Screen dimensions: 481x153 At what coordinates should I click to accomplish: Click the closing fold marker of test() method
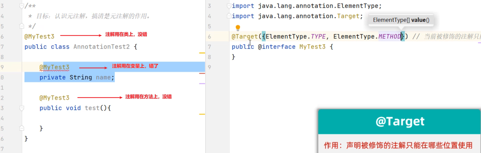(22, 128)
